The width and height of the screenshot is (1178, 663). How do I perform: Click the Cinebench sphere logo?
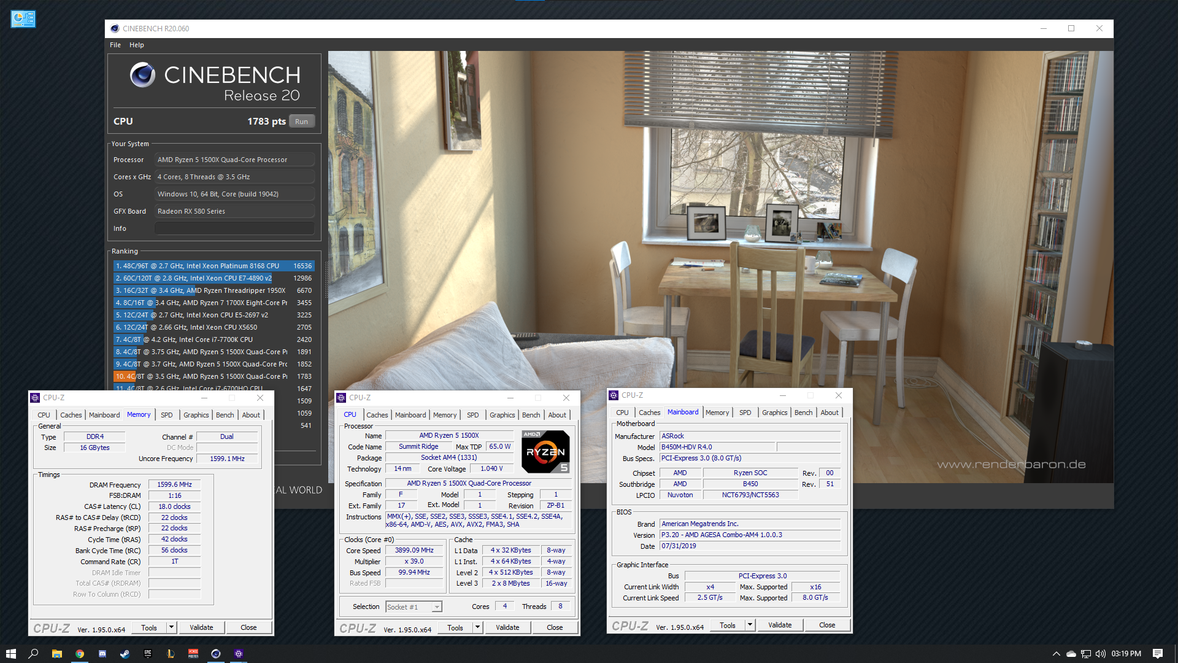pos(142,75)
